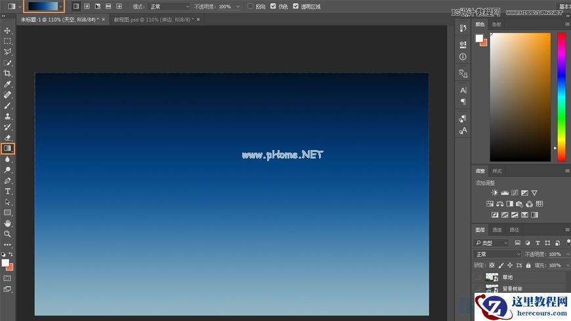This screenshot has width=571, height=321.
Task: Open the 色板 swatches tab
Action: (496, 24)
